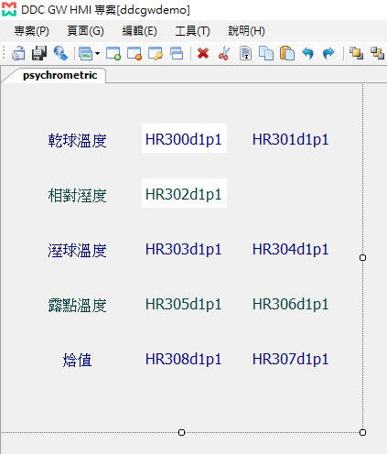Click the remove page icon with orange minus
The height and width of the screenshot is (454, 387).
(134, 53)
